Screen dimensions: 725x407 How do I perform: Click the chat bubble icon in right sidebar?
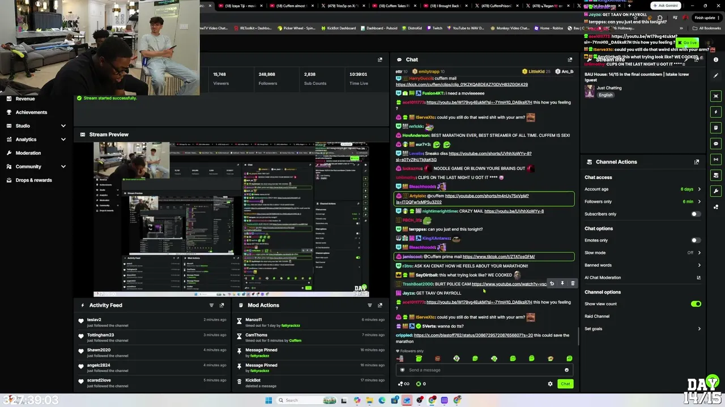(716, 144)
